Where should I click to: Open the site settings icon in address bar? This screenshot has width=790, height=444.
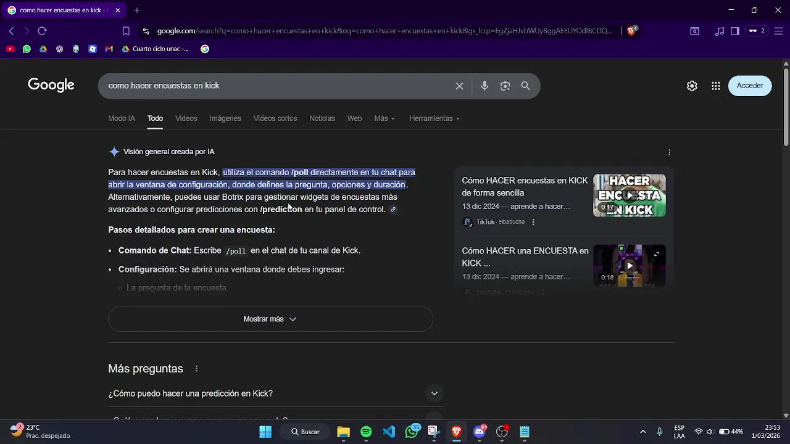[x=146, y=31]
